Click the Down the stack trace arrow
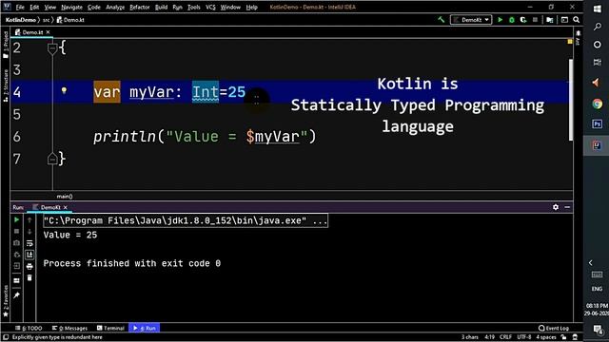The width and height of the screenshot is (609, 342). [x=29, y=232]
